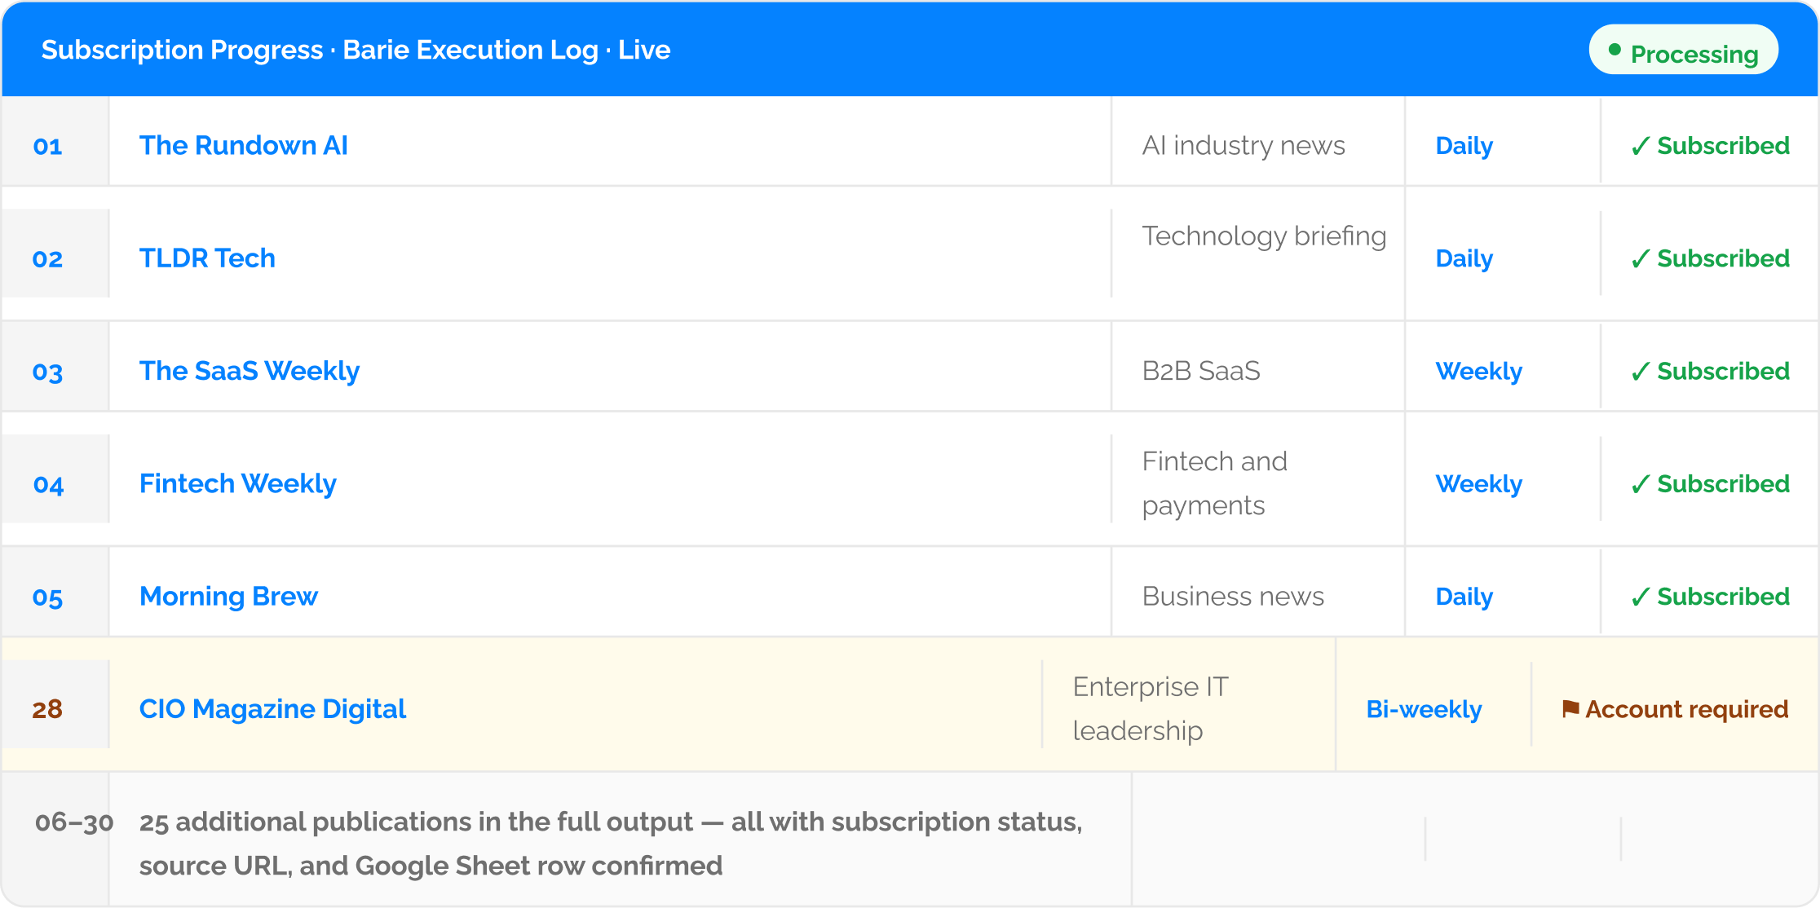
Task: Open The Rundown AI link
Action: tap(244, 145)
